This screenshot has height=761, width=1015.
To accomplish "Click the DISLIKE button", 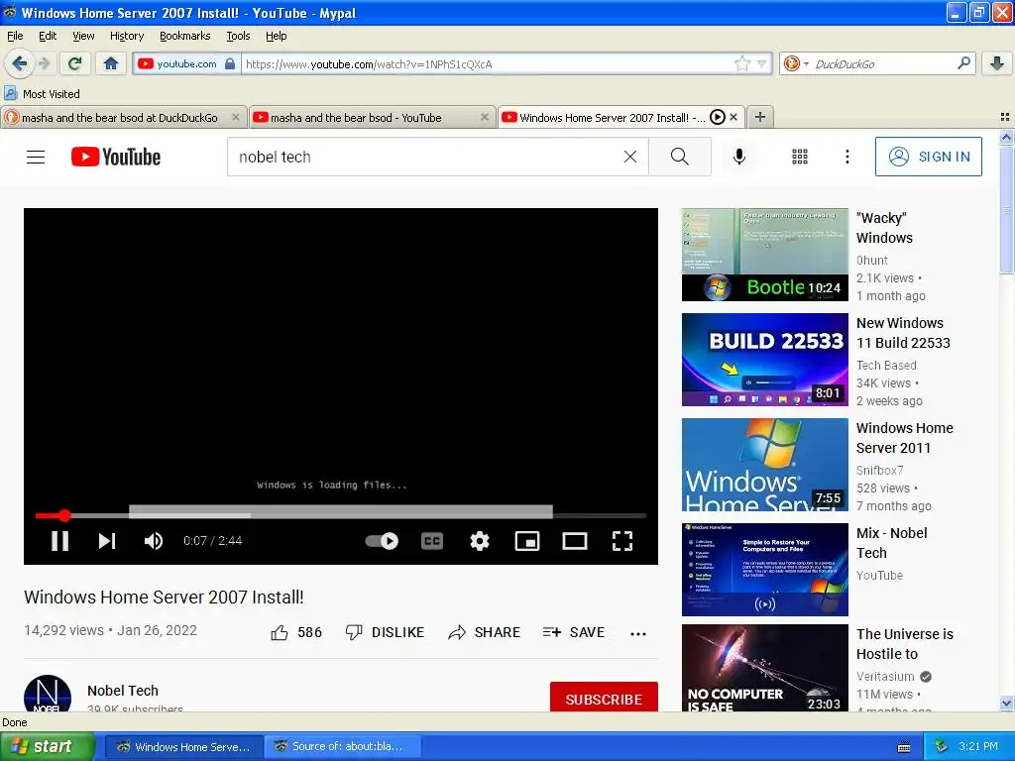I will coord(385,632).
